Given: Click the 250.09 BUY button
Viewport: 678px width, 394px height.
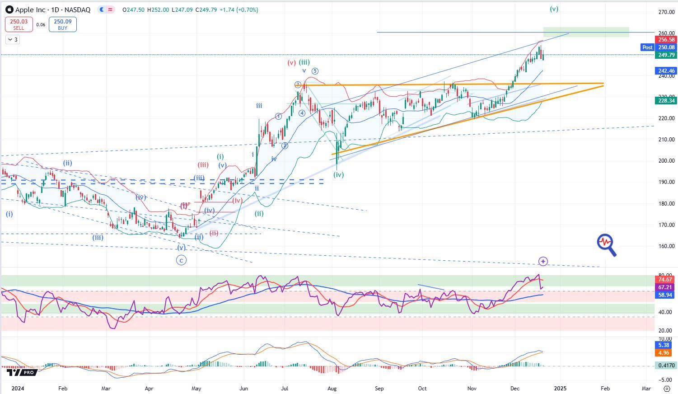Looking at the screenshot, I should point(62,24).
